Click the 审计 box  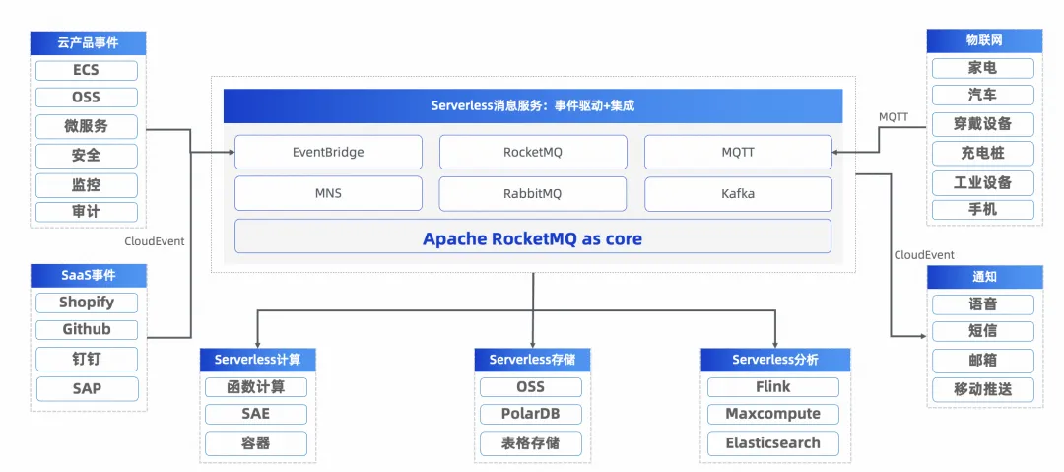(86, 211)
